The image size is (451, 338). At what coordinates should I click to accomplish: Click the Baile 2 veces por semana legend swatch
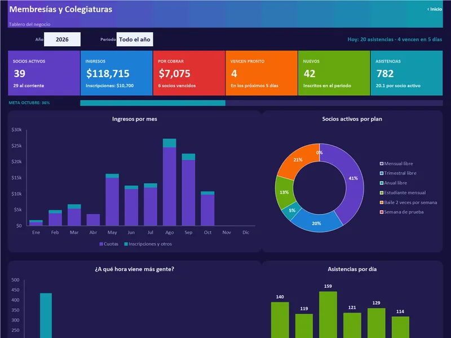pyautogui.click(x=382, y=202)
